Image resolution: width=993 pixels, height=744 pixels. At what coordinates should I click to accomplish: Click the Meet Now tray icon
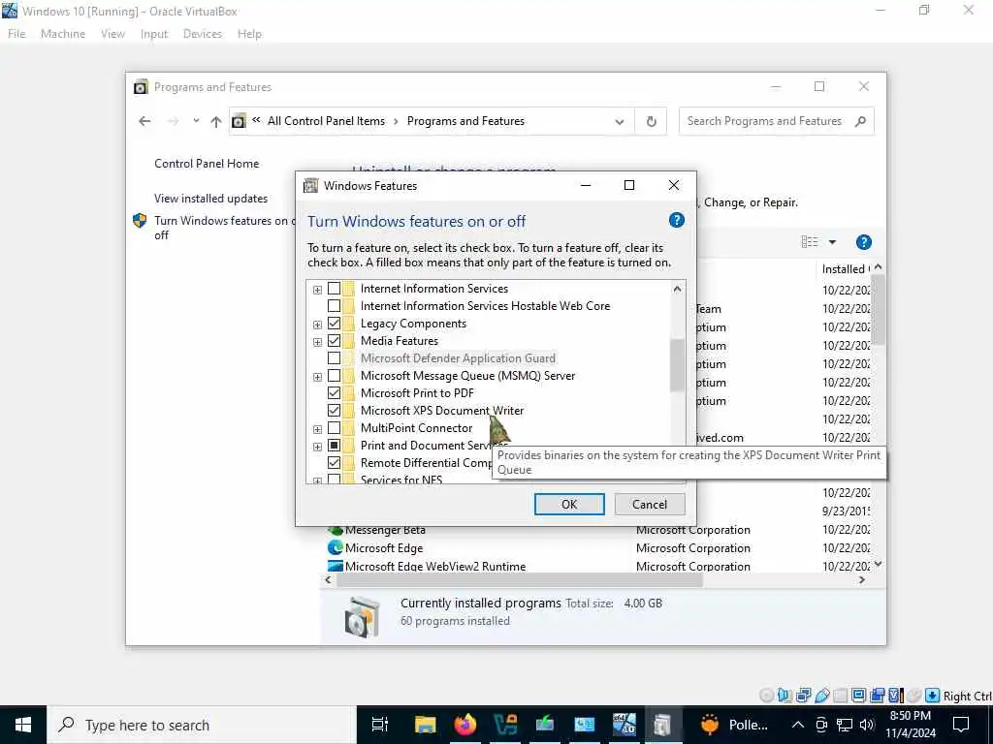point(821,725)
